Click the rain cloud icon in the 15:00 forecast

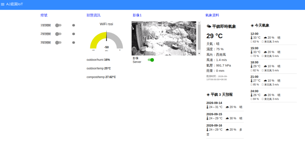pyautogui.click(x=265, y=52)
